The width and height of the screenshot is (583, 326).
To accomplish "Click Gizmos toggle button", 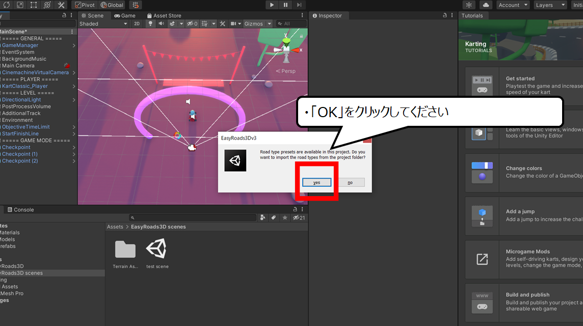I will point(254,23).
